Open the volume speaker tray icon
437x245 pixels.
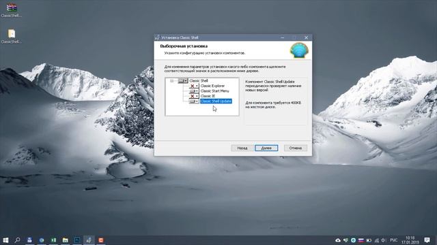(384, 240)
